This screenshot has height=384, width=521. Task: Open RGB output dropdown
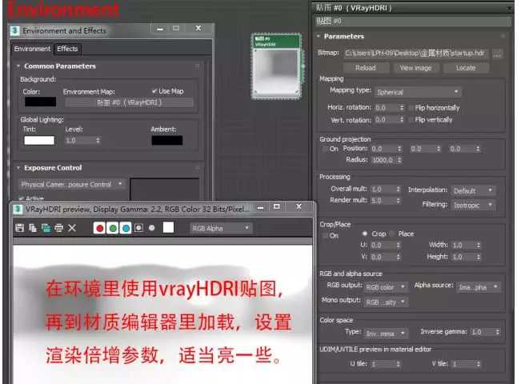pyautogui.click(x=386, y=287)
